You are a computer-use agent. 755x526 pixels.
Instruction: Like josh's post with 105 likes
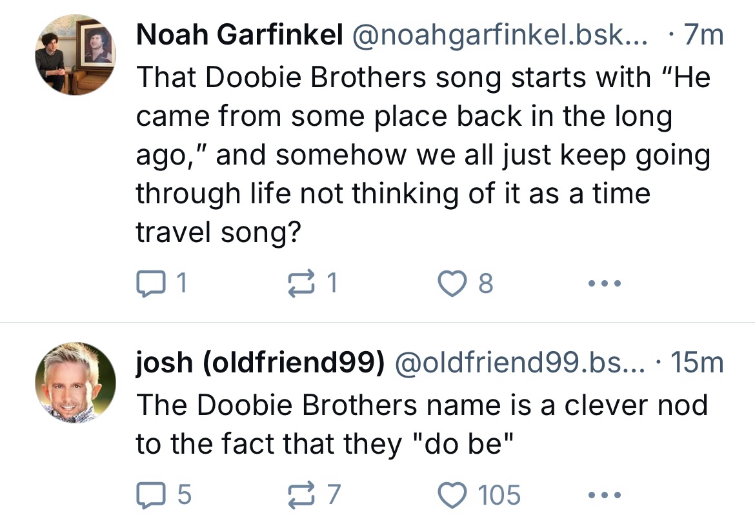click(x=452, y=495)
